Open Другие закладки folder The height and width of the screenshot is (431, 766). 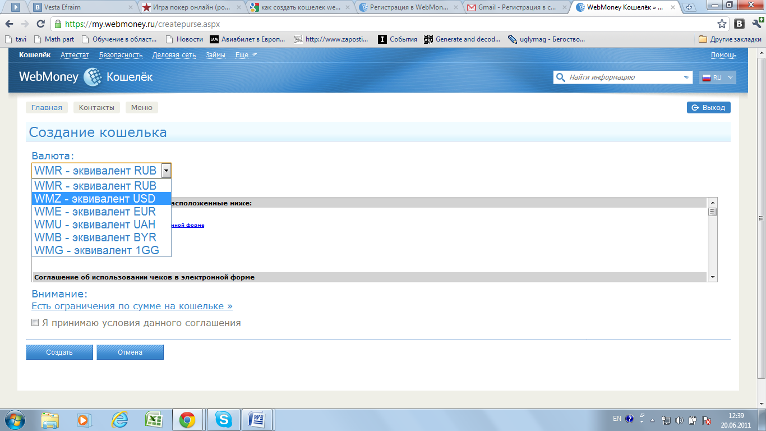[730, 39]
